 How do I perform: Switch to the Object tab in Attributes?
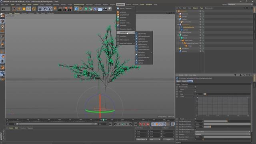coord(190,81)
